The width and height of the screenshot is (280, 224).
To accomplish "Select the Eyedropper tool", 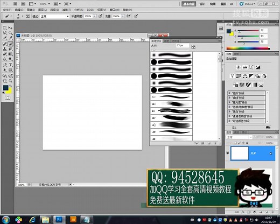I will tap(10, 38).
